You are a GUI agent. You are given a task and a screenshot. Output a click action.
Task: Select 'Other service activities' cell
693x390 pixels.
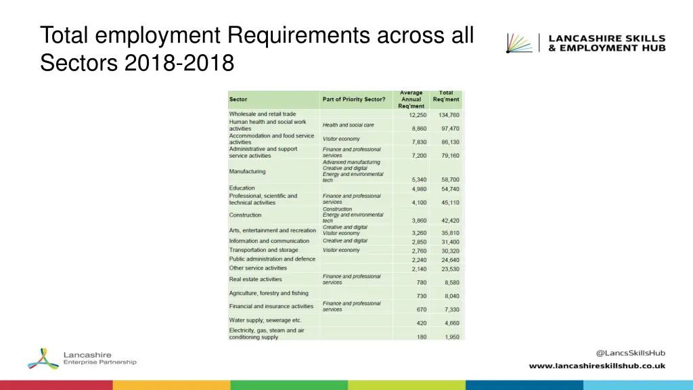click(258, 268)
